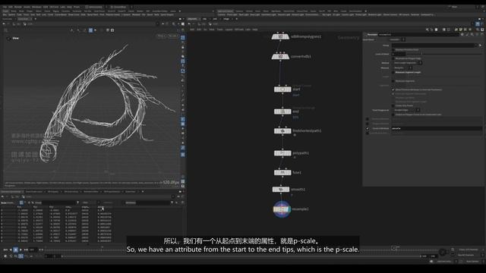
Task: Uncheck the checked checkbox below Maximum Segments
Action: coord(393,89)
